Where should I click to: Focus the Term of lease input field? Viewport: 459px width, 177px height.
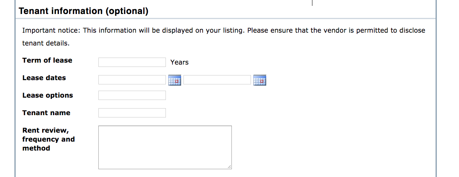coord(132,62)
